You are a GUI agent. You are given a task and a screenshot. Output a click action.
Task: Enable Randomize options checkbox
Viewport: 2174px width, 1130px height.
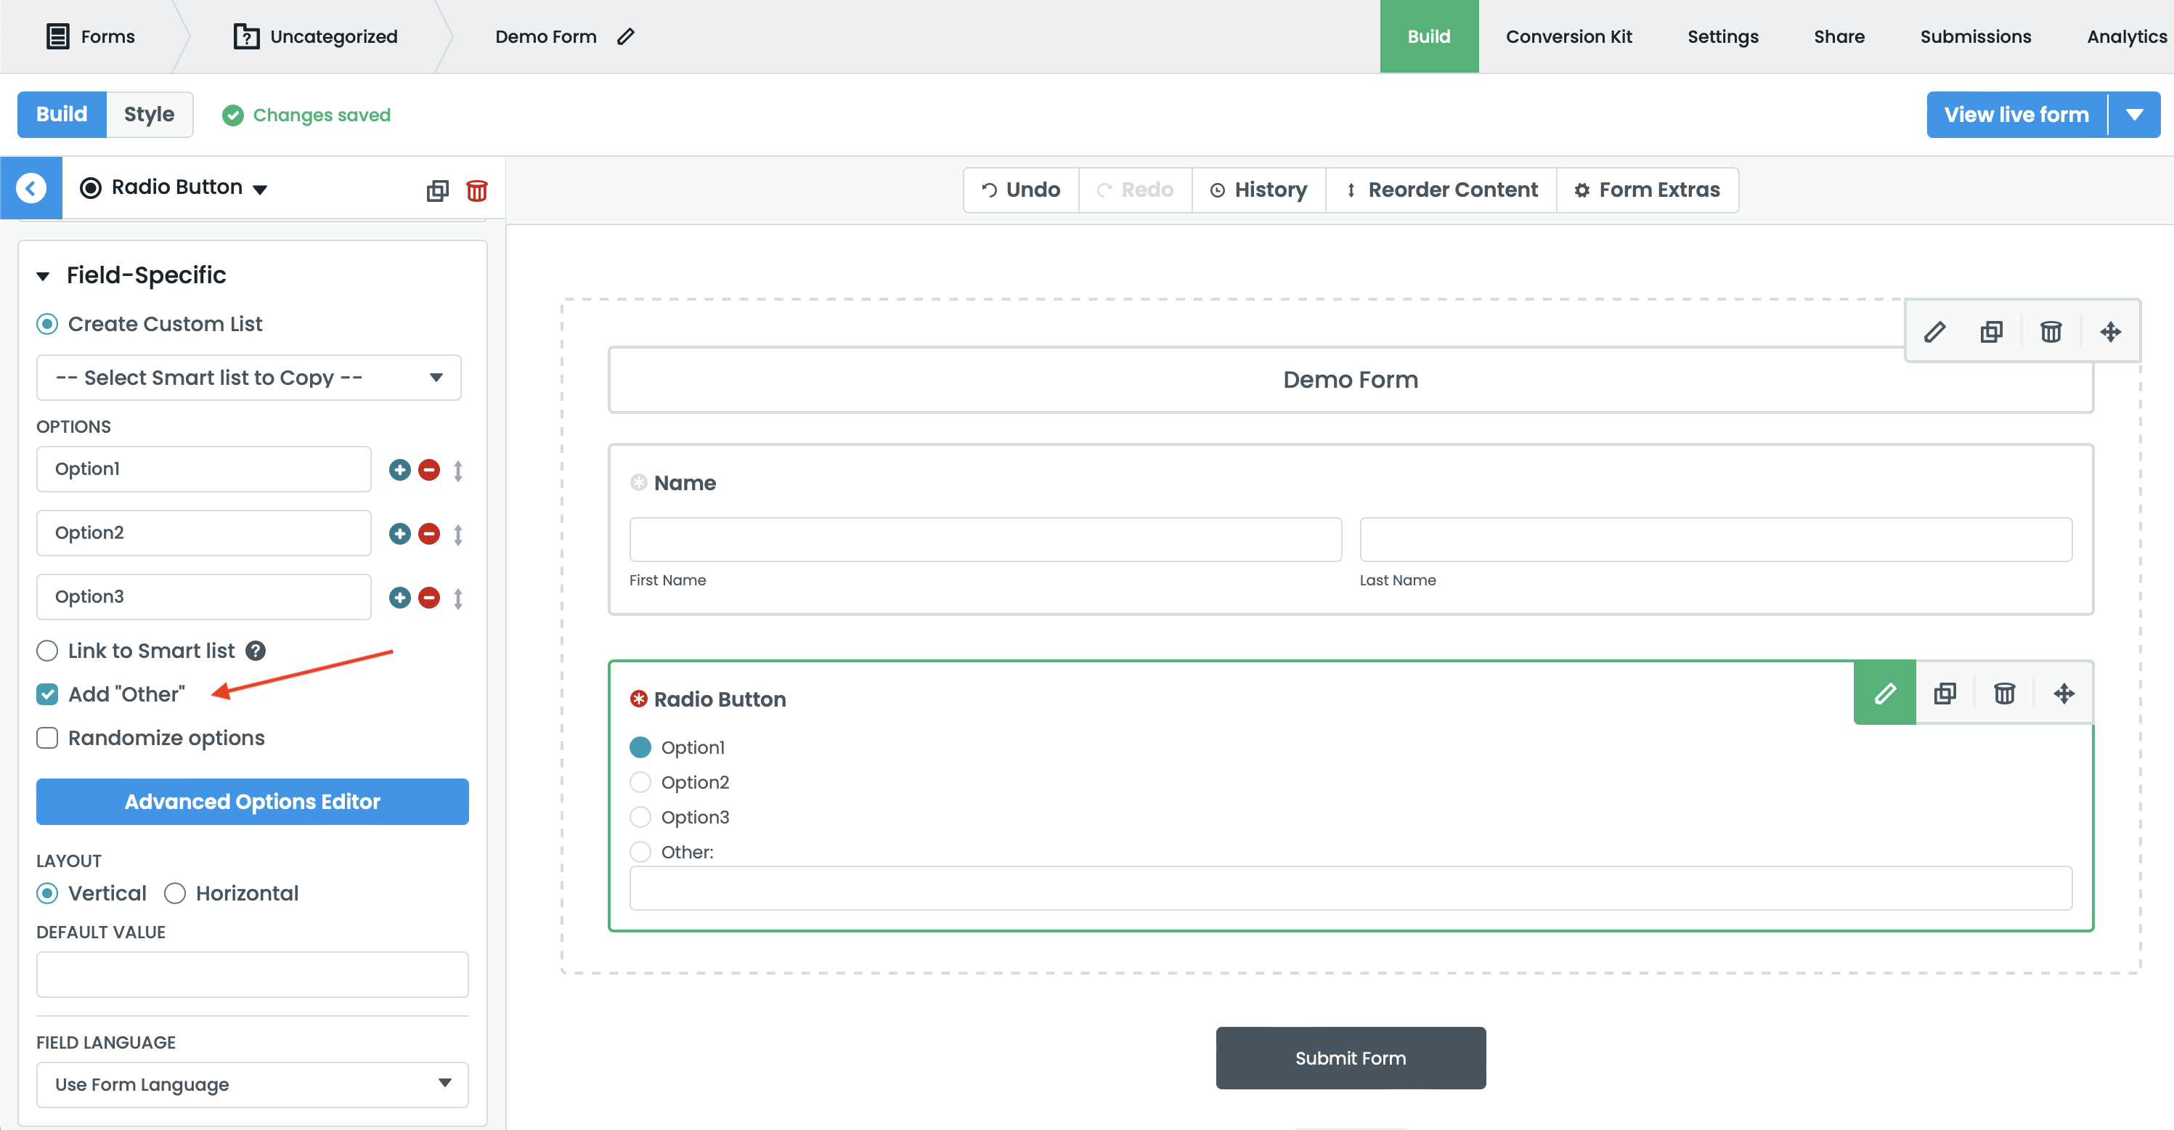pyautogui.click(x=48, y=738)
